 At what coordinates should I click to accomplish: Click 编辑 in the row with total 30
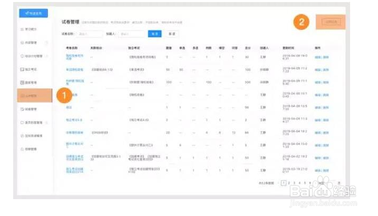coord(318,57)
